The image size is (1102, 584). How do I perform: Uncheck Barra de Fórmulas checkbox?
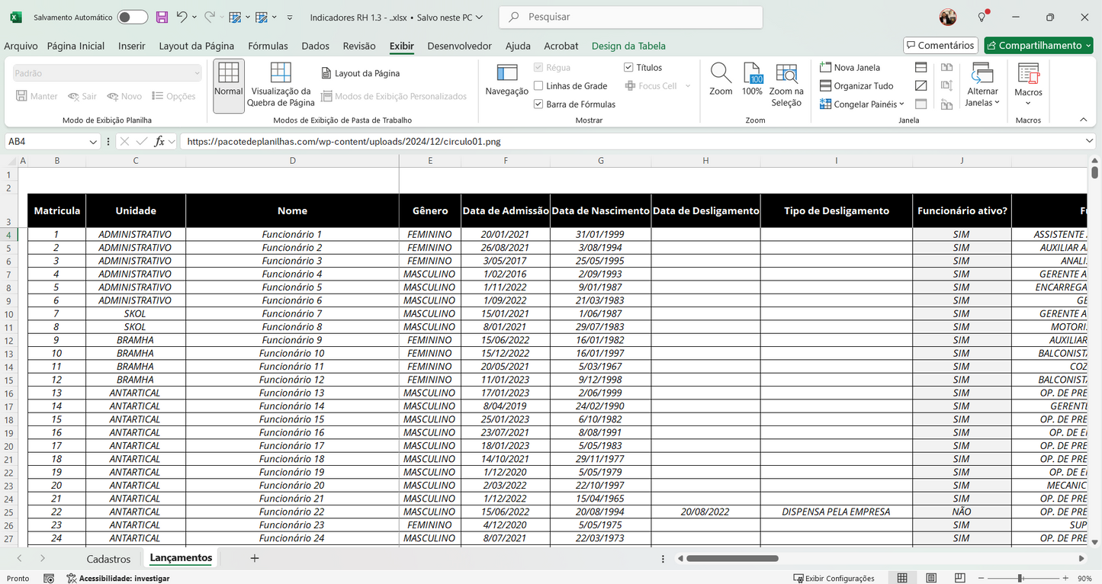coord(538,104)
